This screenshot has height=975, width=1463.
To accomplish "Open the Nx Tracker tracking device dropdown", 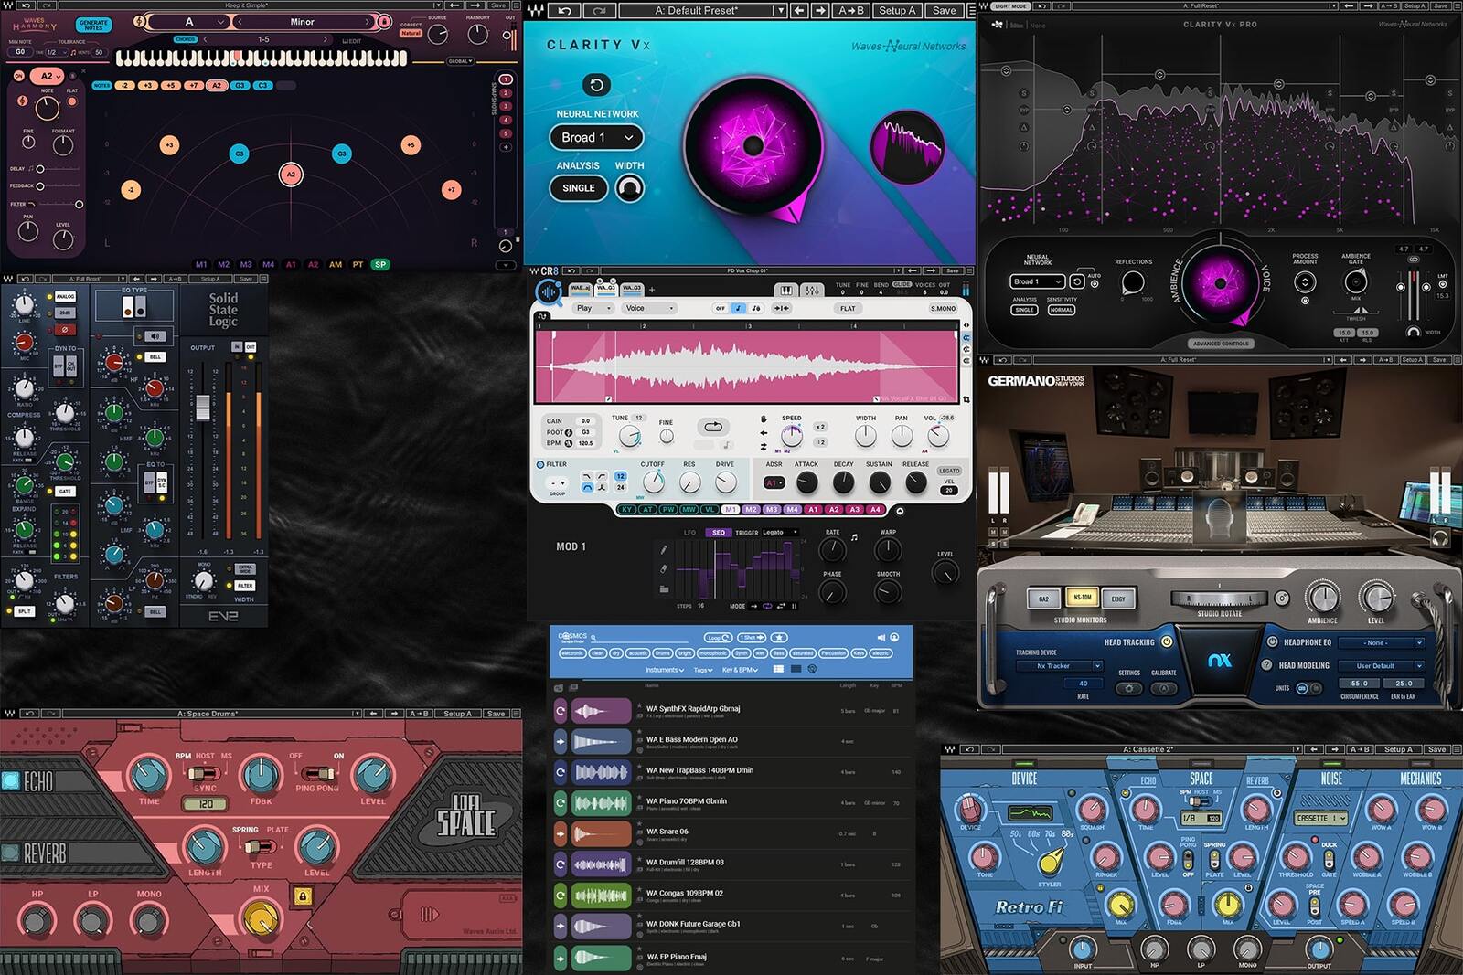I will point(1058,666).
